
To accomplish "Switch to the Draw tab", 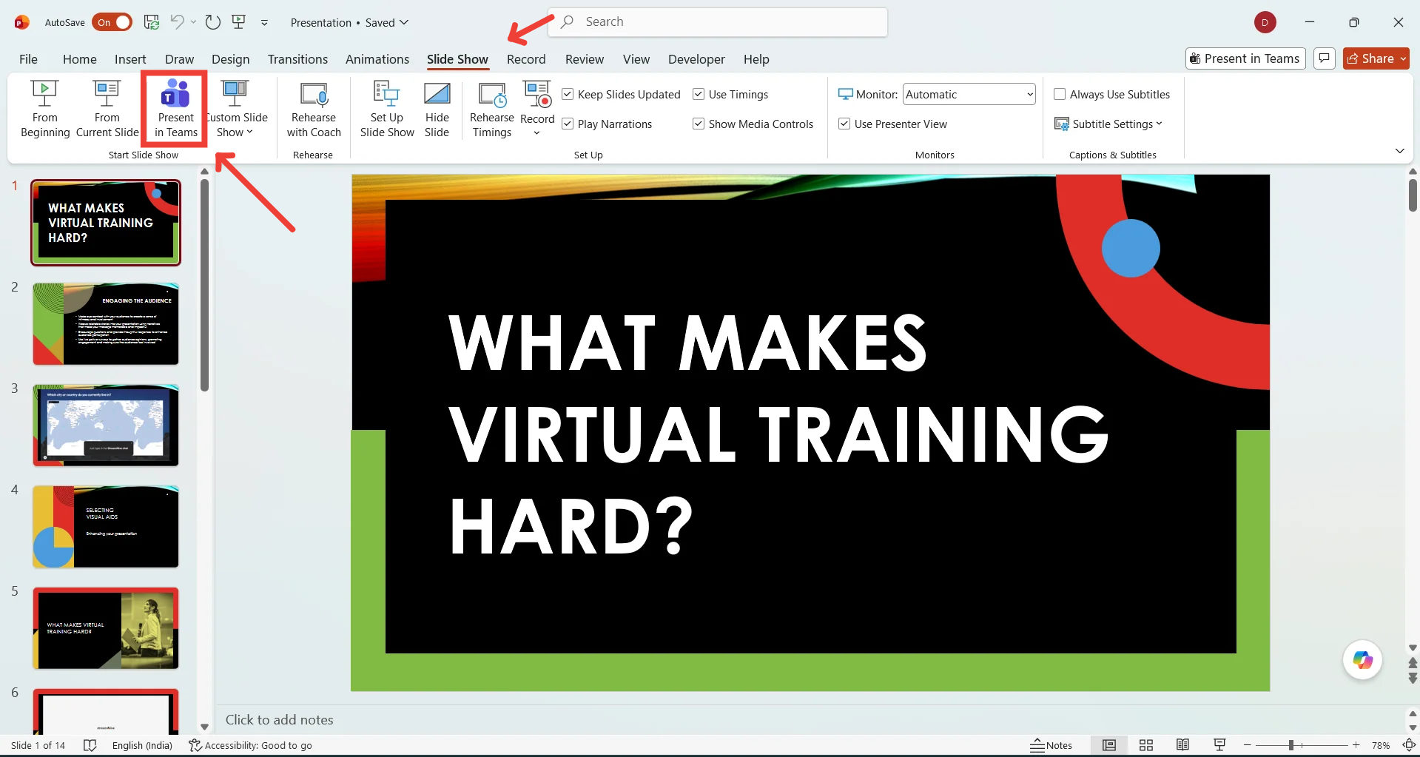I will point(179,59).
